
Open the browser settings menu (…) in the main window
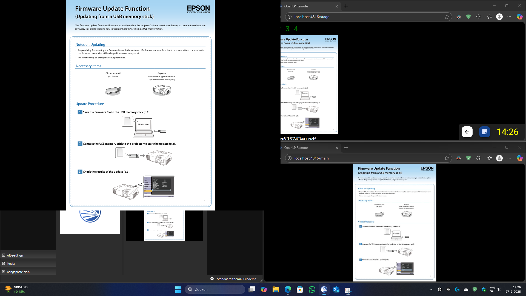click(509, 158)
